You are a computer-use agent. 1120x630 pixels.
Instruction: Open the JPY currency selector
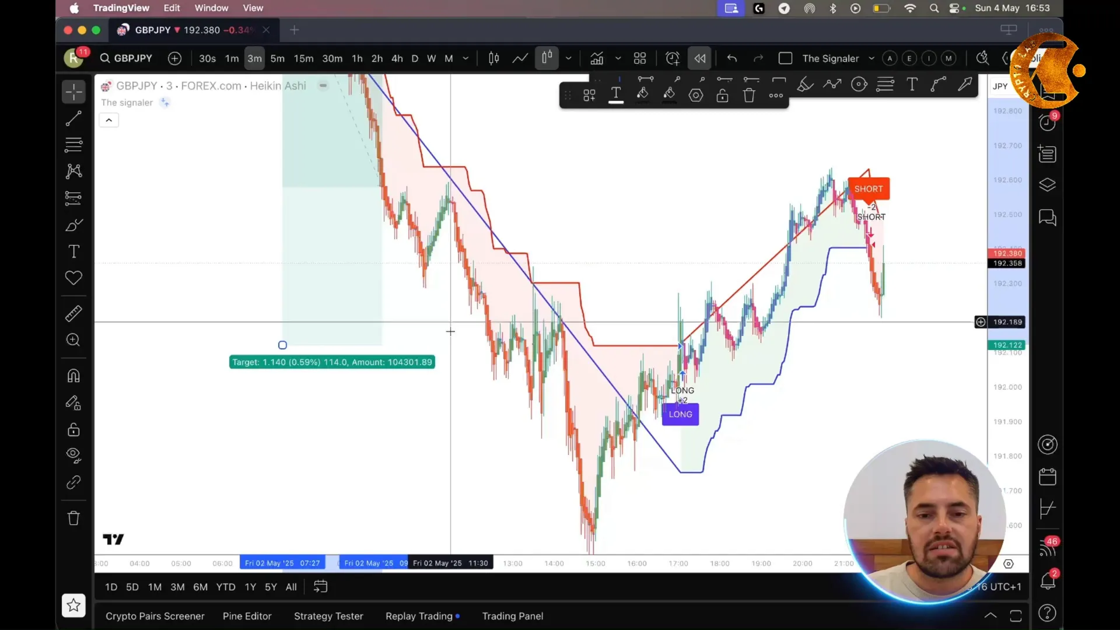(1000, 86)
